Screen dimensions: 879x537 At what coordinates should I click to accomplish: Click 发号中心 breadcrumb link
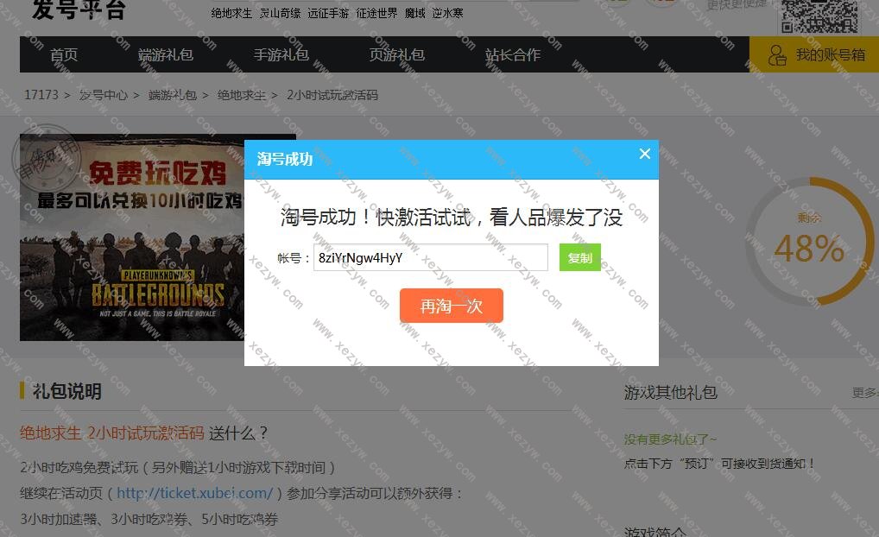104,95
